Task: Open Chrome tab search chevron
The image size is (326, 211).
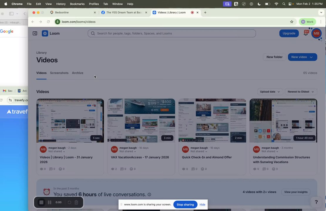Action: [321, 12]
